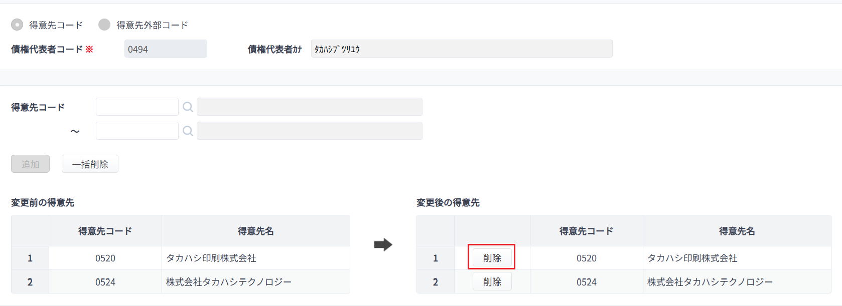Delete row 2 (0524) in 変更後の得意先 table
Image resolution: width=842 pixels, height=306 pixels.
click(x=492, y=281)
